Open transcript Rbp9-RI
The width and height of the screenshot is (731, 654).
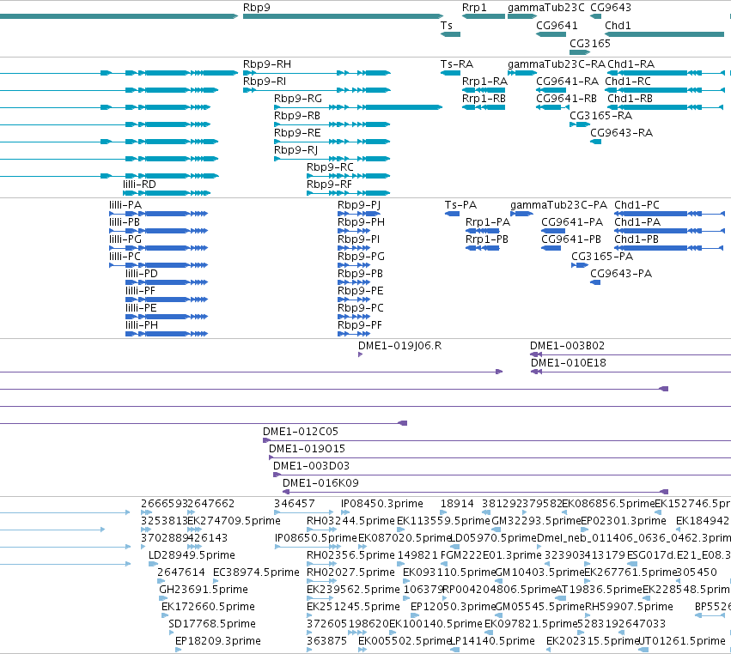point(265,82)
